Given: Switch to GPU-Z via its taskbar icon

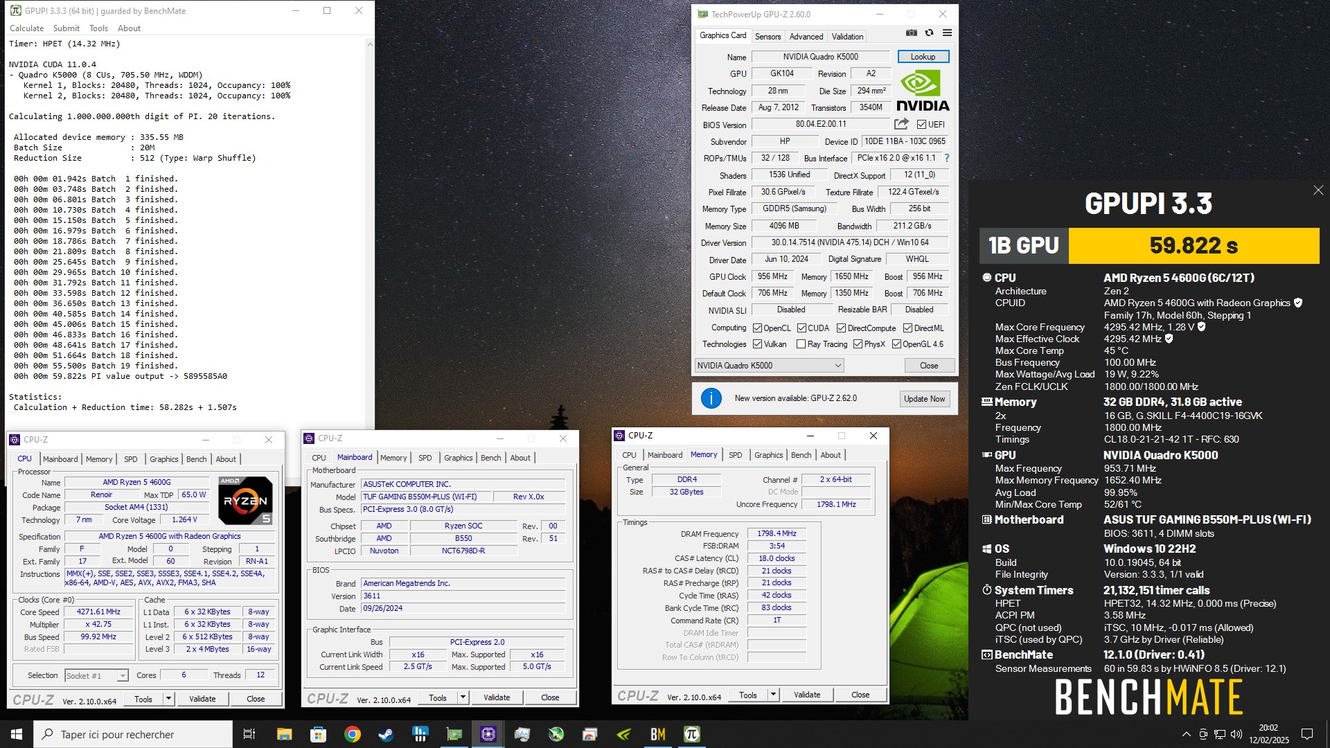Looking at the screenshot, I should [454, 734].
